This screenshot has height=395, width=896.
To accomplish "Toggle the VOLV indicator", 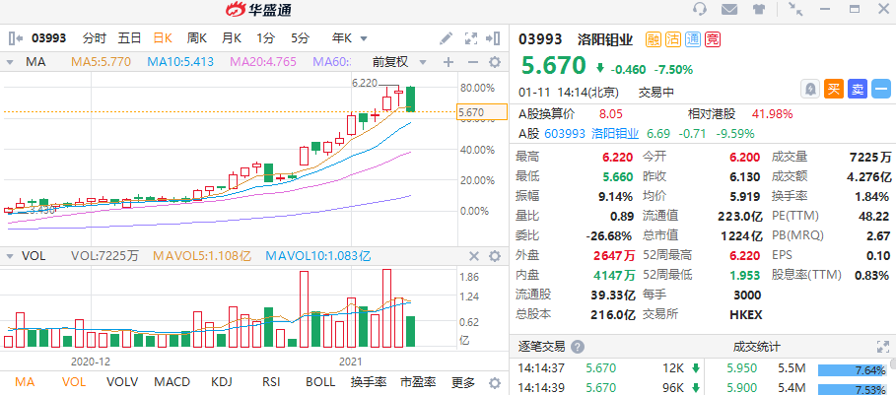I will [x=122, y=382].
